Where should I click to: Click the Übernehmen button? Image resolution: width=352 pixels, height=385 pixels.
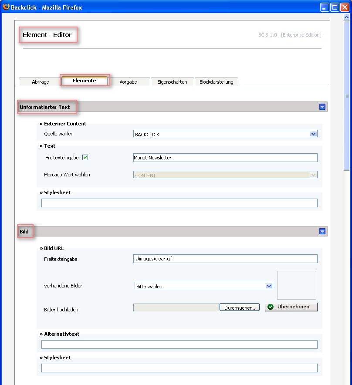click(x=291, y=307)
